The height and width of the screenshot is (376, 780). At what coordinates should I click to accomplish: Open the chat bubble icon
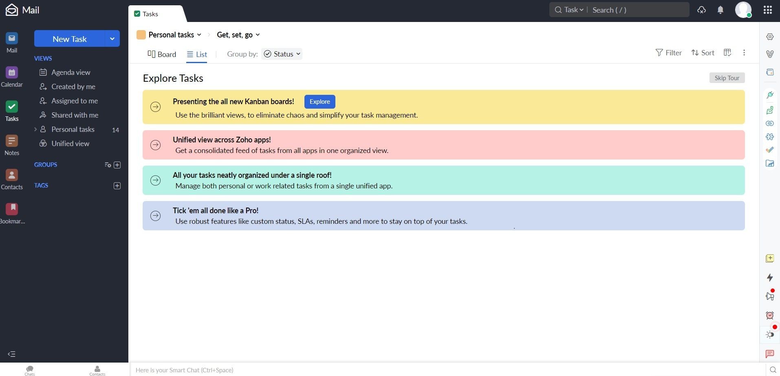770,354
